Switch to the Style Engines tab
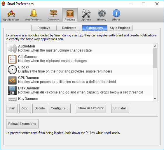 pyautogui.click(x=120, y=28)
